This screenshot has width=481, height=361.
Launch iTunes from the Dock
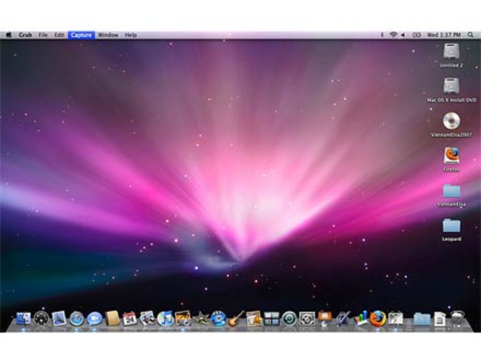pyautogui.click(x=165, y=318)
